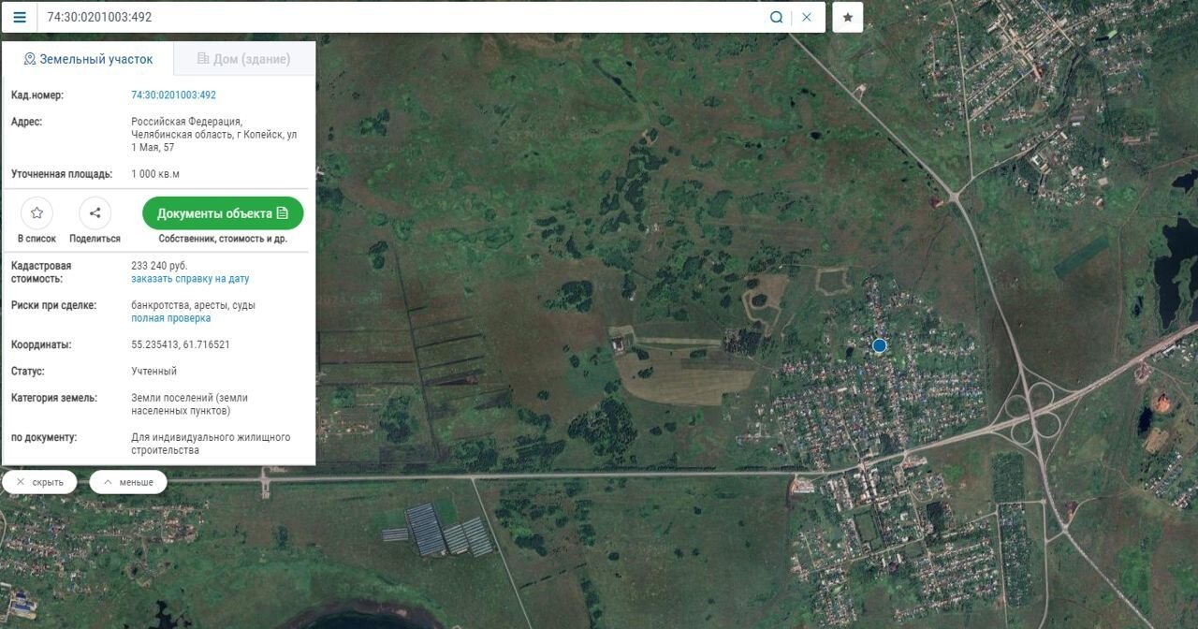This screenshot has width=1198, height=629.
Task: Switch to Дом (здание) tab
Action: [244, 59]
